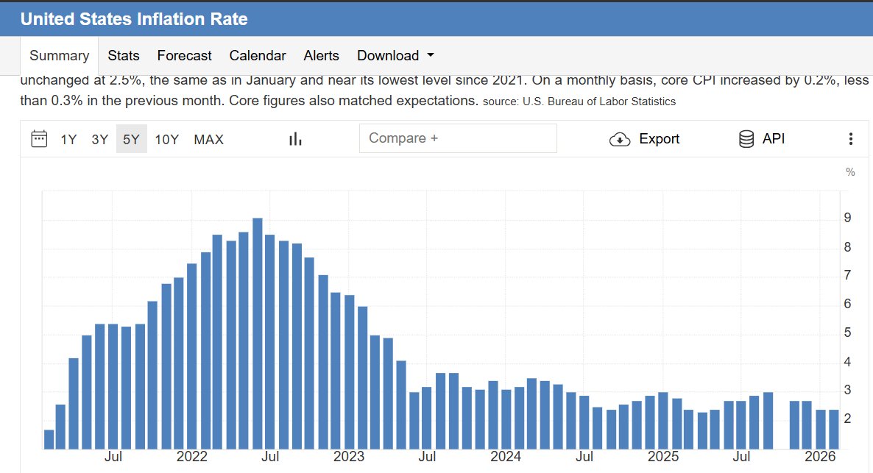This screenshot has height=473, width=873.
Task: Click the 9 value on the y-axis
Action: point(847,218)
